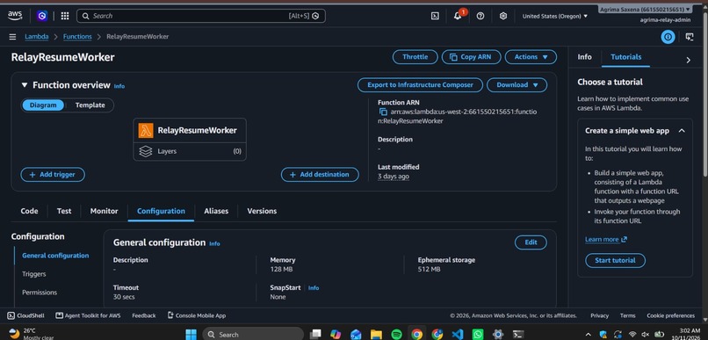Open Info link beside Function overview
Viewport: 708px width, 340px height.
tap(119, 86)
